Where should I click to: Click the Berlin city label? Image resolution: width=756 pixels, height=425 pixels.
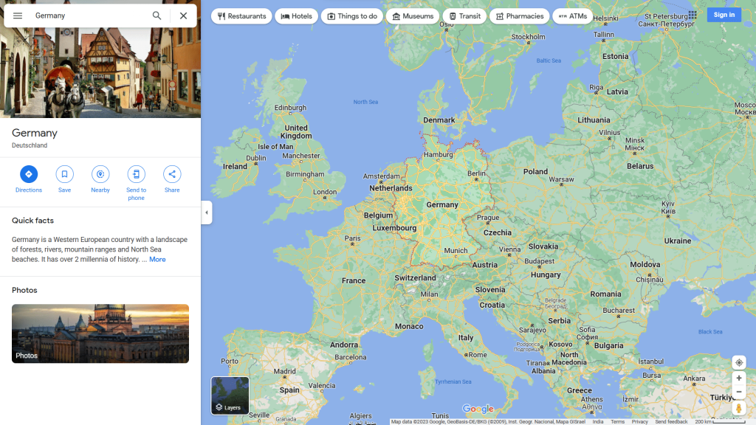point(476,173)
